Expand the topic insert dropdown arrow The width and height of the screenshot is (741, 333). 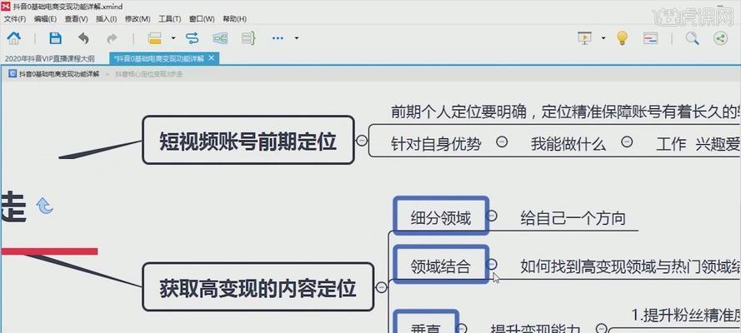(x=173, y=38)
